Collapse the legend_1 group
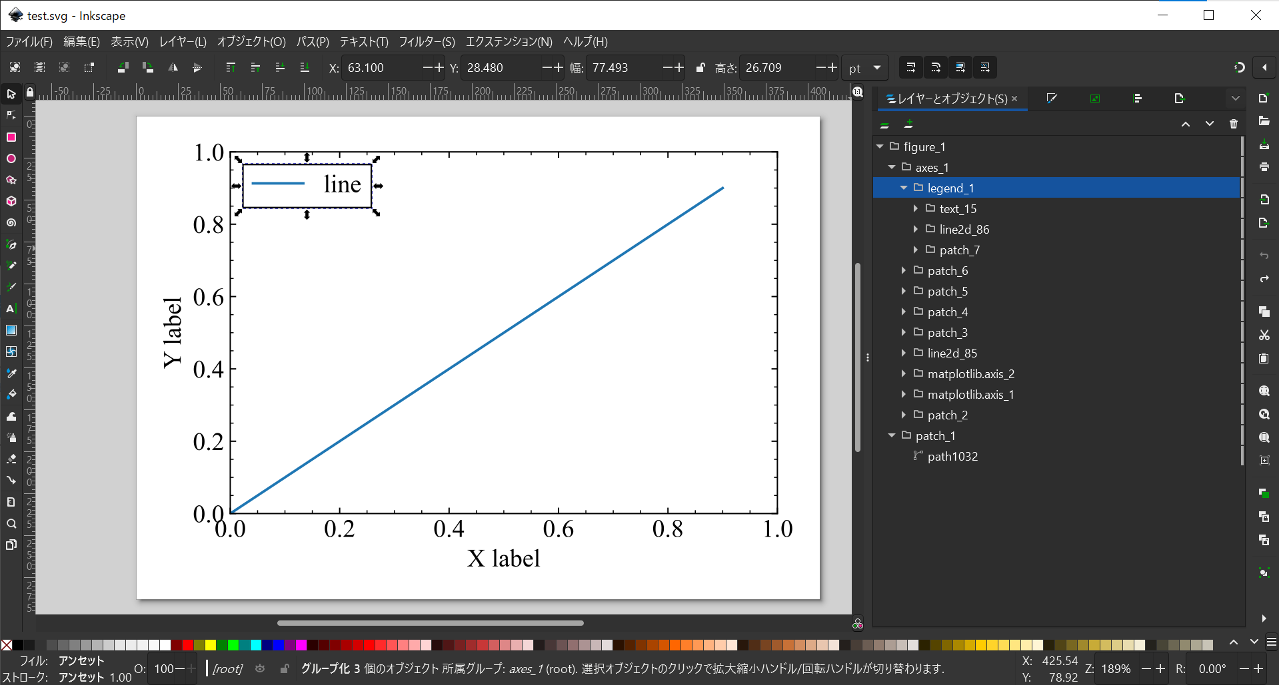Viewport: 1279px width, 685px height. tap(904, 188)
